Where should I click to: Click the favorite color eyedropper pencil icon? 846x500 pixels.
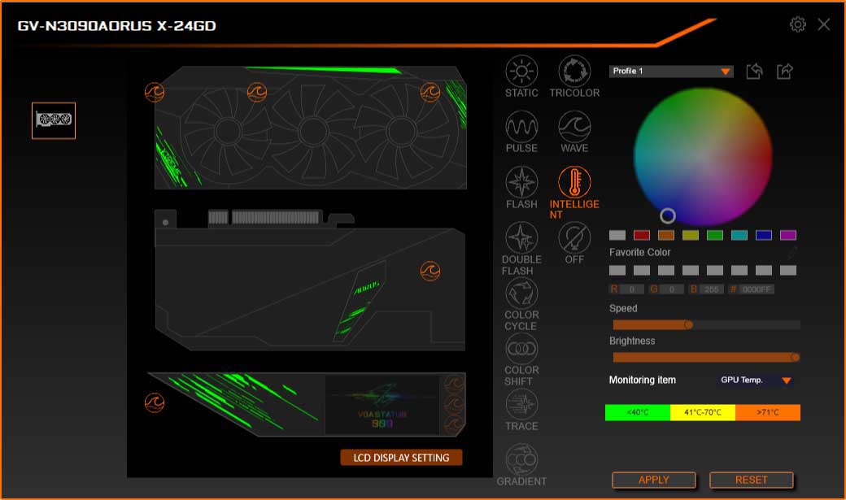pos(791,252)
